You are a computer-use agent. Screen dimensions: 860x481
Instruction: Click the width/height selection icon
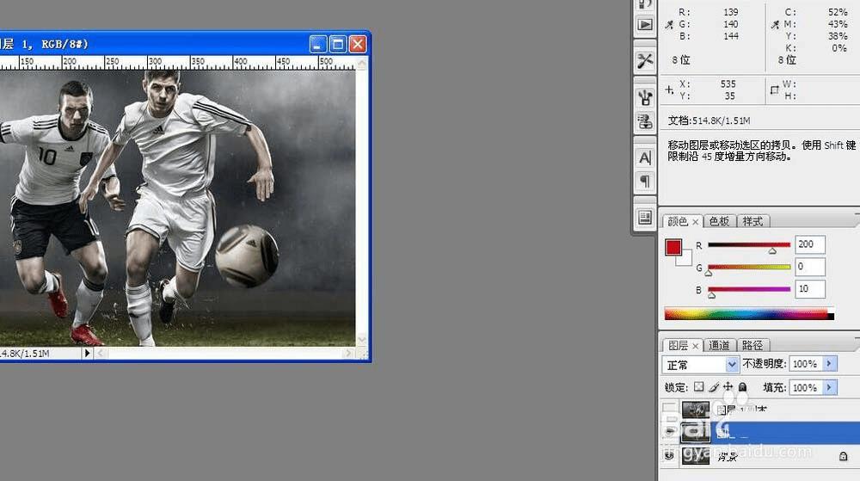[x=775, y=89]
